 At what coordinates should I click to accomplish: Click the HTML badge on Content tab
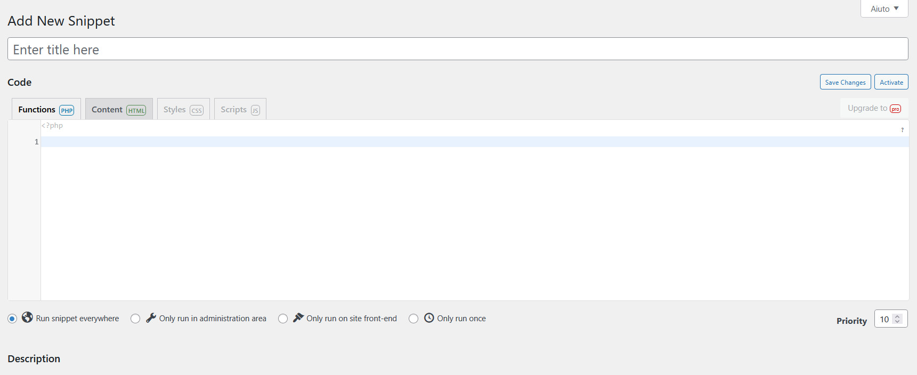(x=136, y=110)
